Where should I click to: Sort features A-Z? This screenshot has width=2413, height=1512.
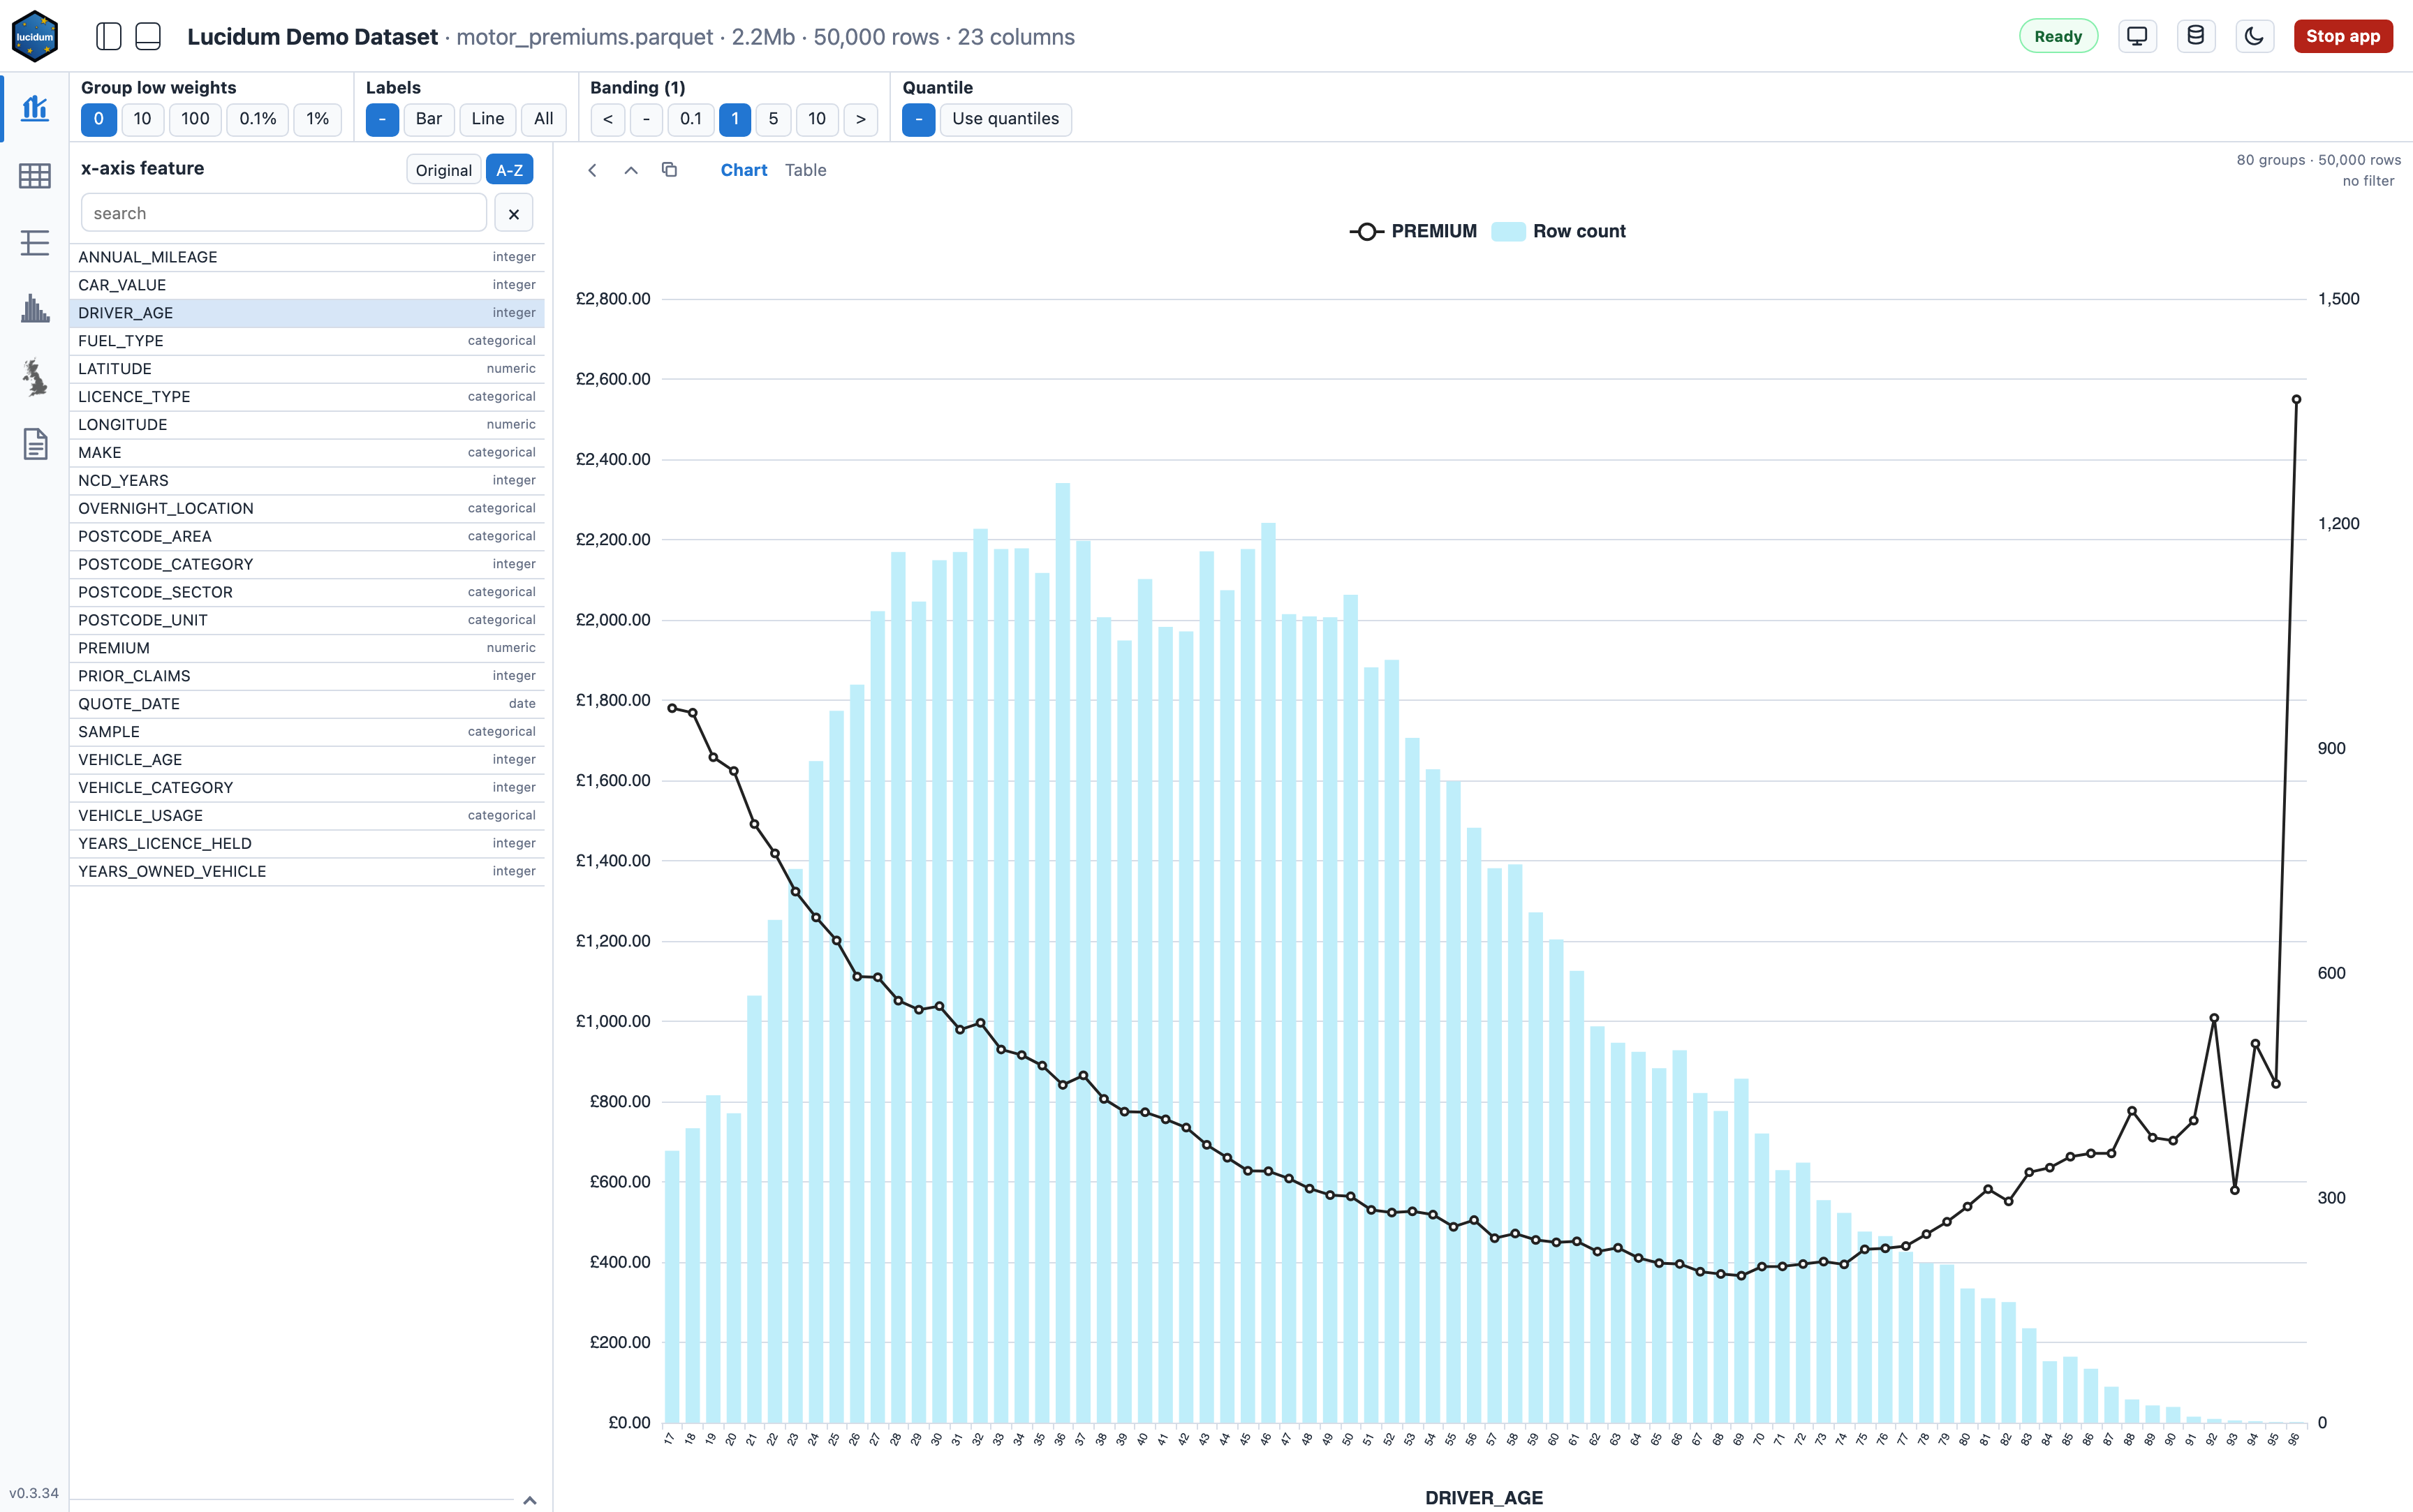coord(510,170)
